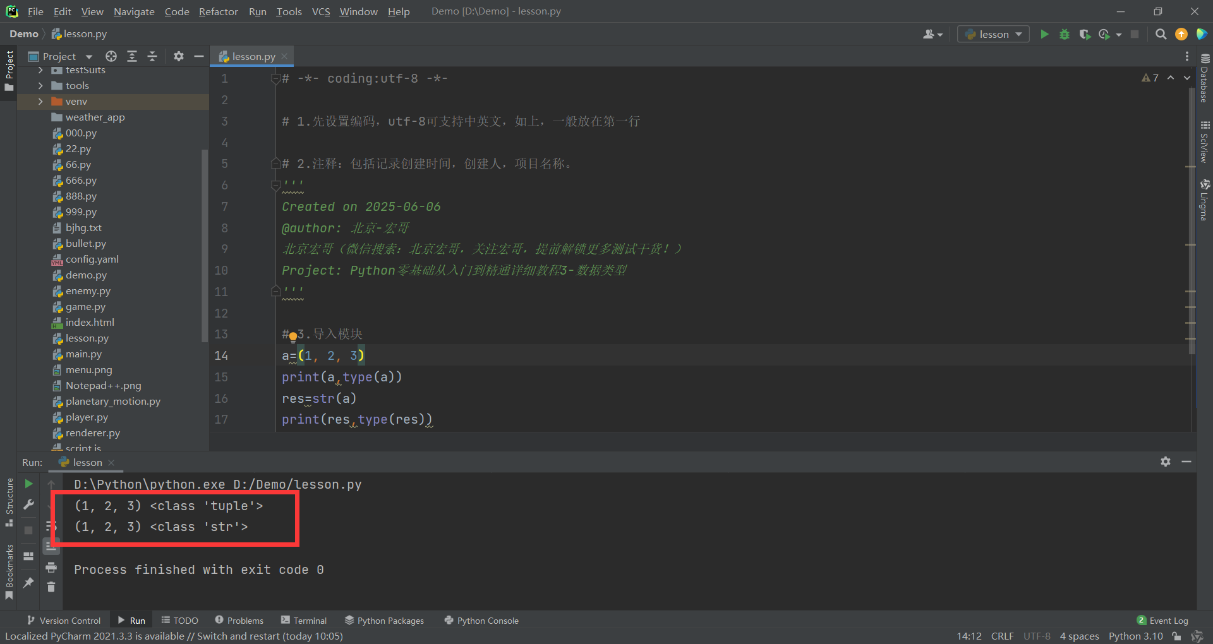Viewport: 1213px width, 644px height.
Task: Open Python Packages tool window
Action: [384, 621]
